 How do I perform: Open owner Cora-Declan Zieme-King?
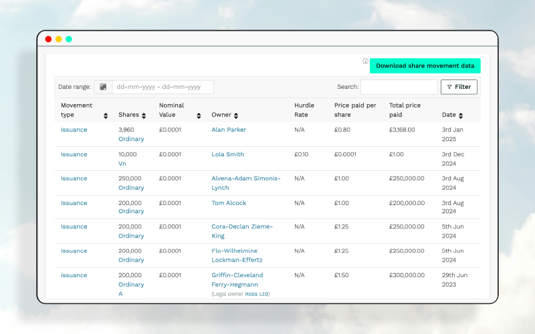point(242,231)
